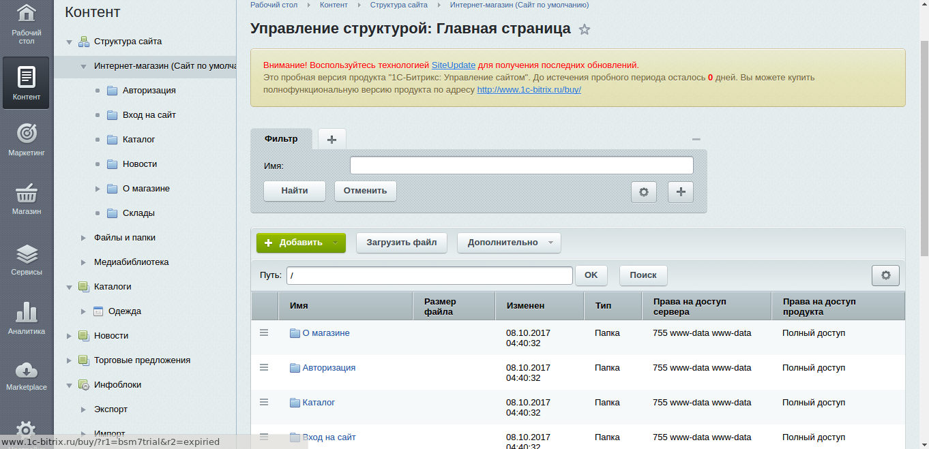Add a new filter tab with plus
929x449 pixels.
[331, 139]
